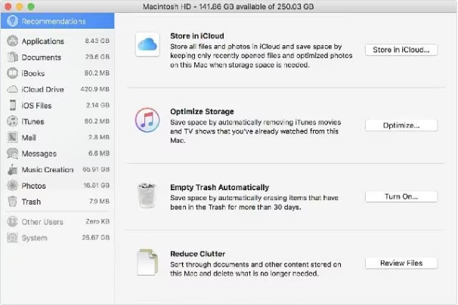Click the 420.9 MB iCloud Drive size
The width and height of the screenshot is (458, 305).
tap(95, 89)
